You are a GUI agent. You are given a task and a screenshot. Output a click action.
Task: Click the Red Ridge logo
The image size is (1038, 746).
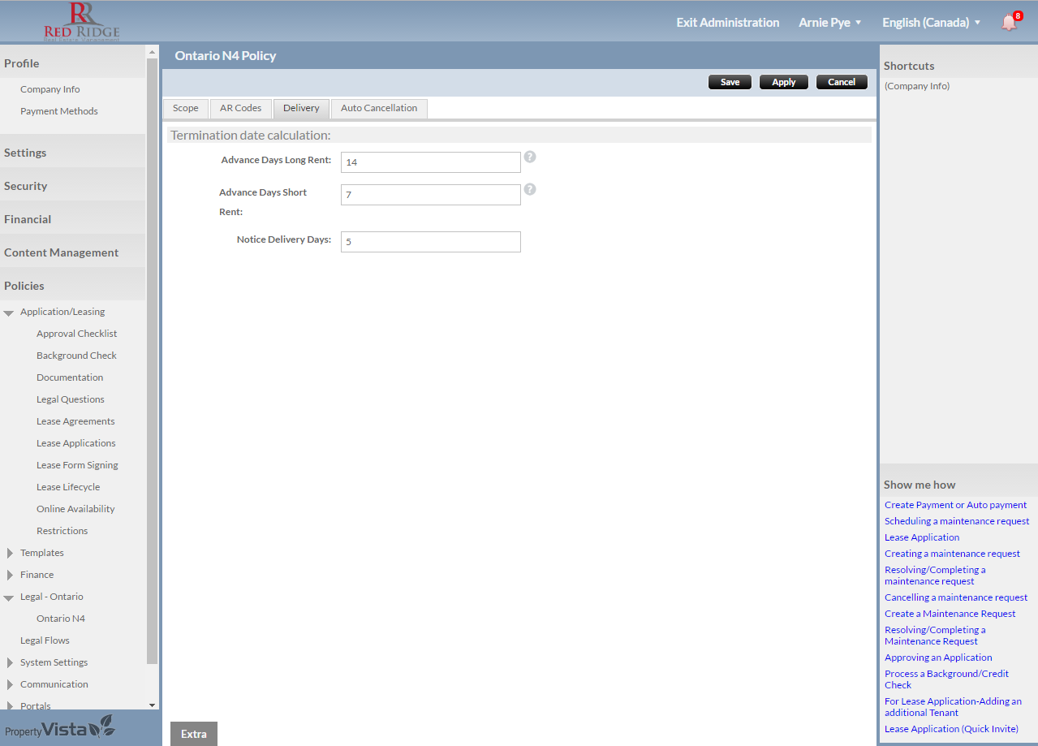(x=81, y=22)
